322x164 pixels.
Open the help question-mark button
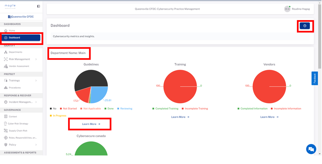(305, 26)
